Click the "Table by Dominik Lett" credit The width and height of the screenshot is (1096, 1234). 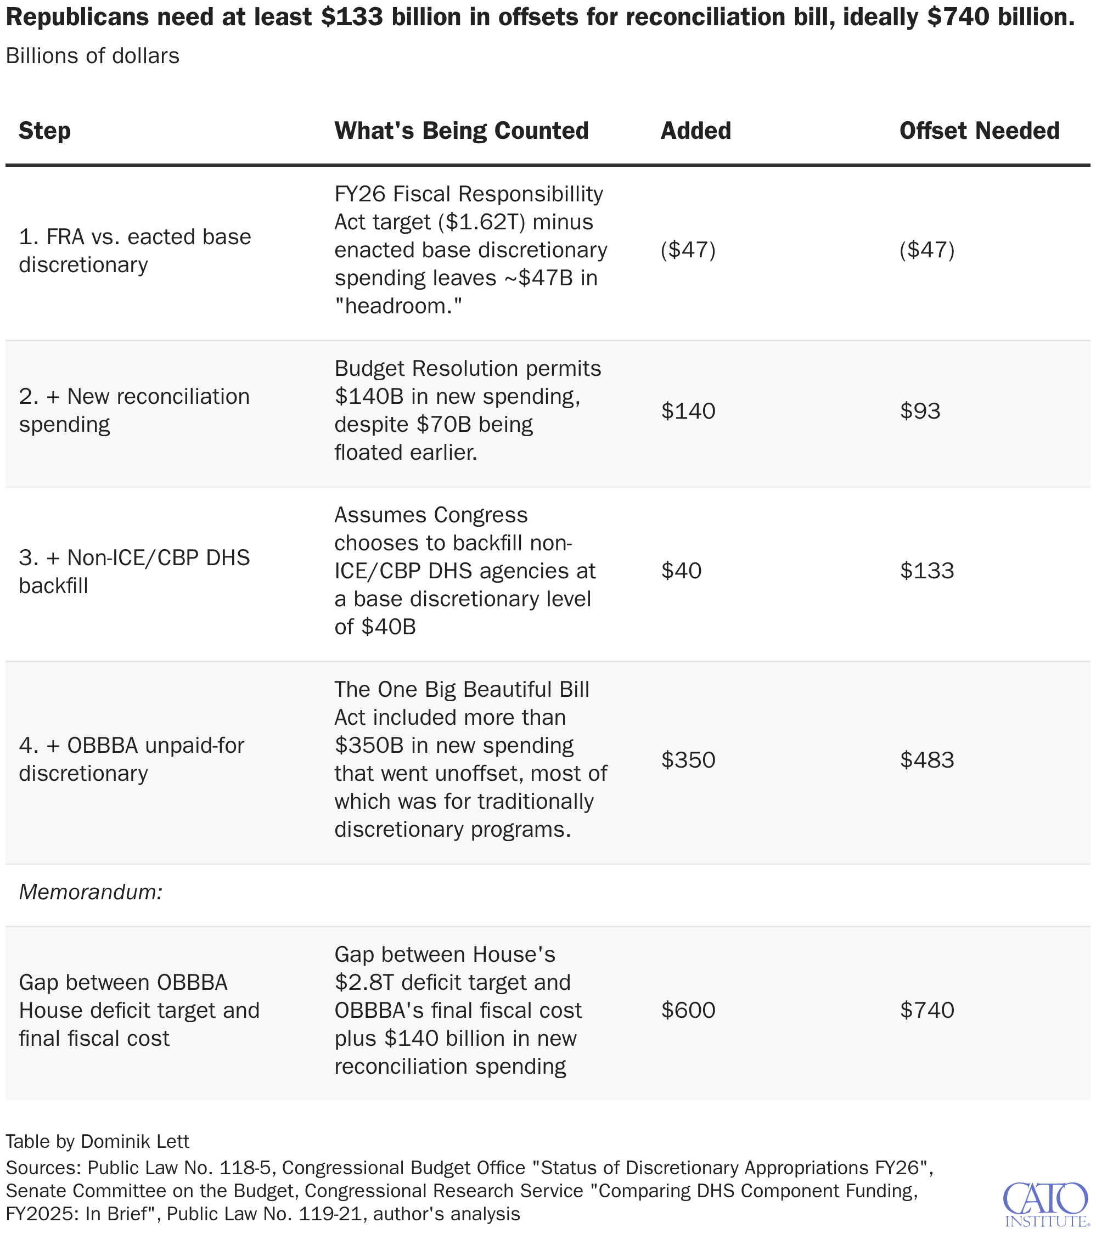pos(97,1141)
